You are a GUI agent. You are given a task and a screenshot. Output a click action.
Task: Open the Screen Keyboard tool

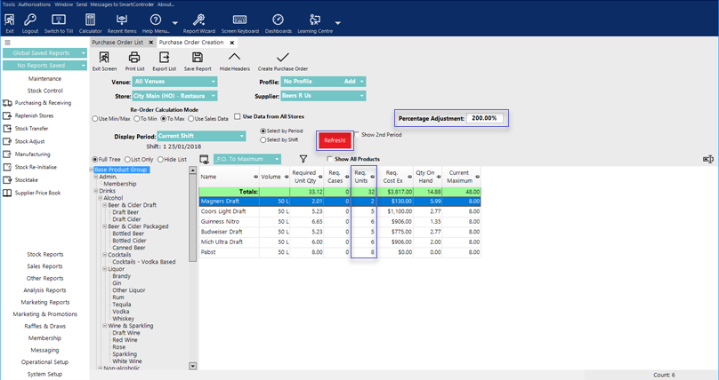239,20
